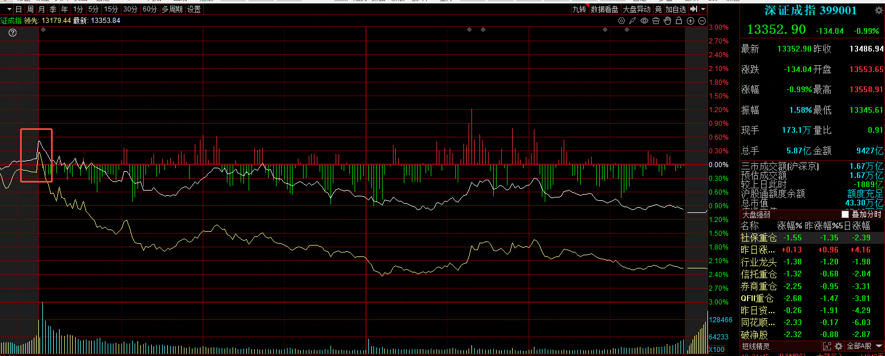Open dropdown arrow left of 日 period
Viewport: 885px width, 356px height.
[x=9, y=9]
